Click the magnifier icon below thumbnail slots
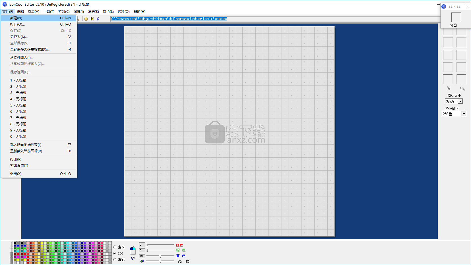Screen dimensions: 471x265 coord(462,88)
